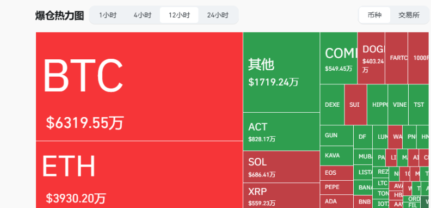
Task: Select the VINE heatmap tile
Action: (398, 105)
